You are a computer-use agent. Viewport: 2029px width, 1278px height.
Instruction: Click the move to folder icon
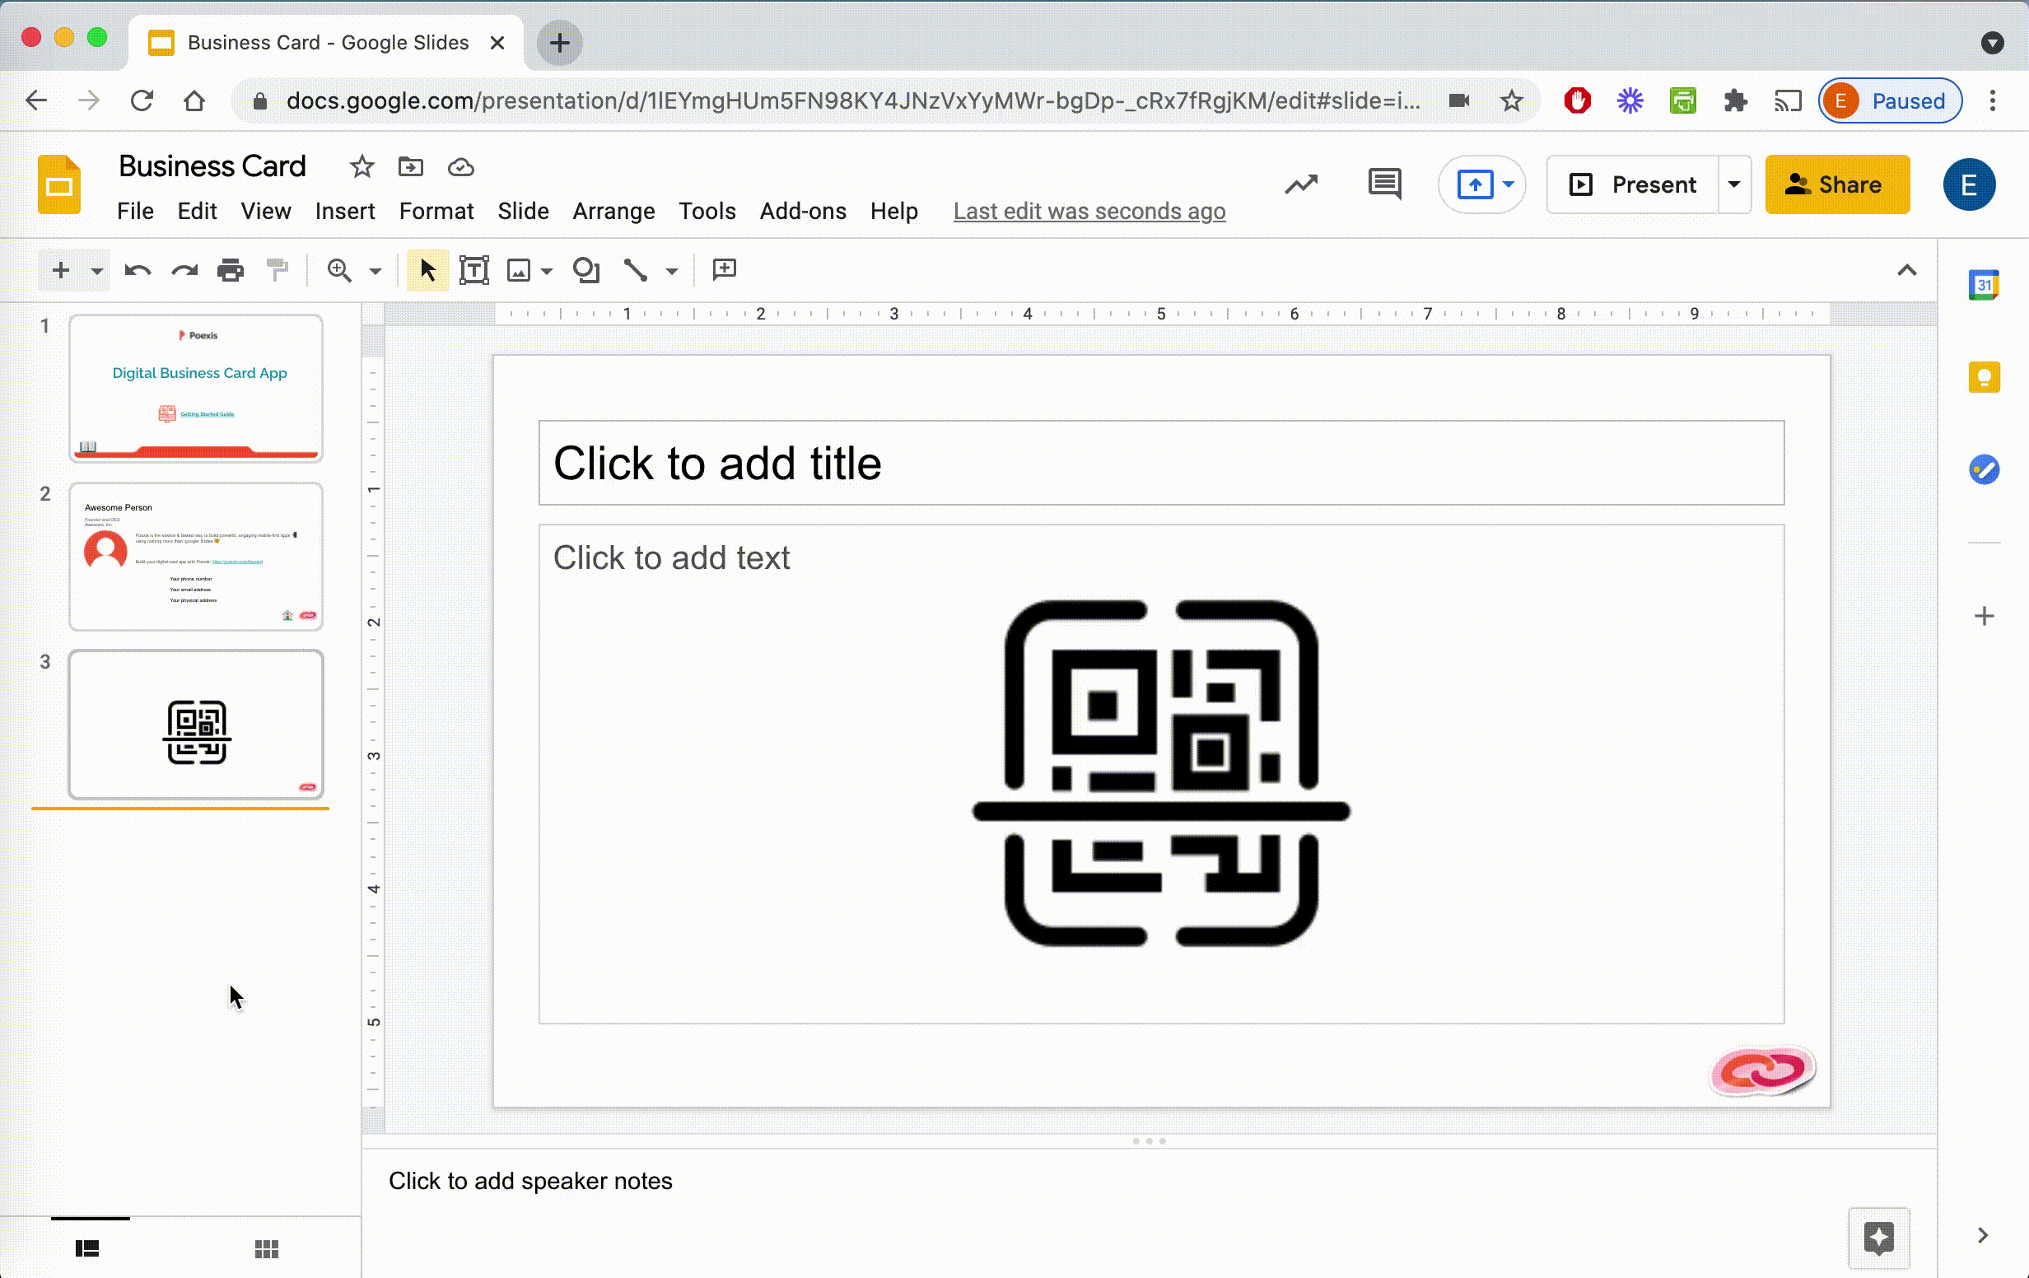[411, 167]
